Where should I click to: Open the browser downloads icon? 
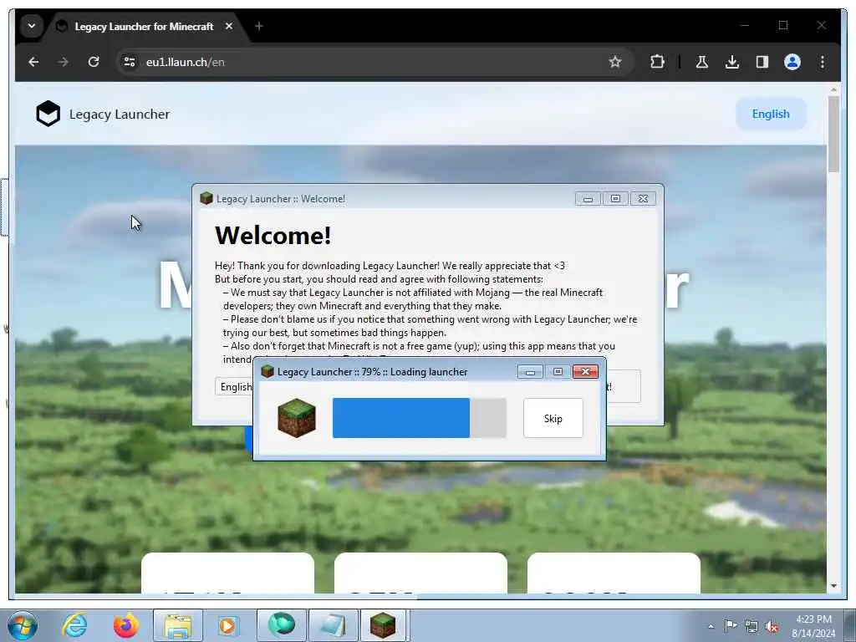pos(732,62)
